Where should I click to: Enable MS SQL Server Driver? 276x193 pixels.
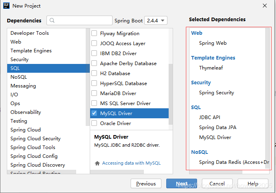coord(94,103)
